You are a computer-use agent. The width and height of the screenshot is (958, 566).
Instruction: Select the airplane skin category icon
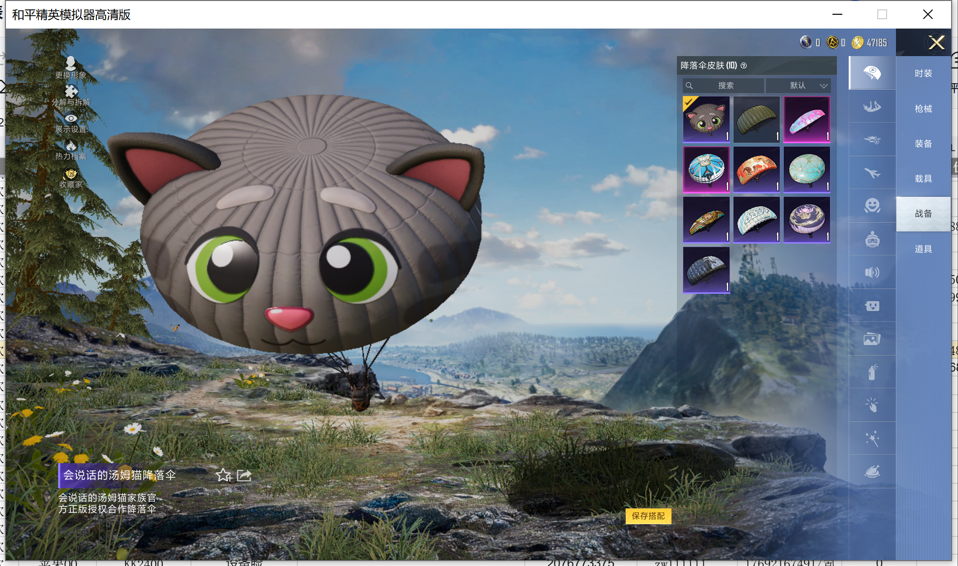(872, 173)
